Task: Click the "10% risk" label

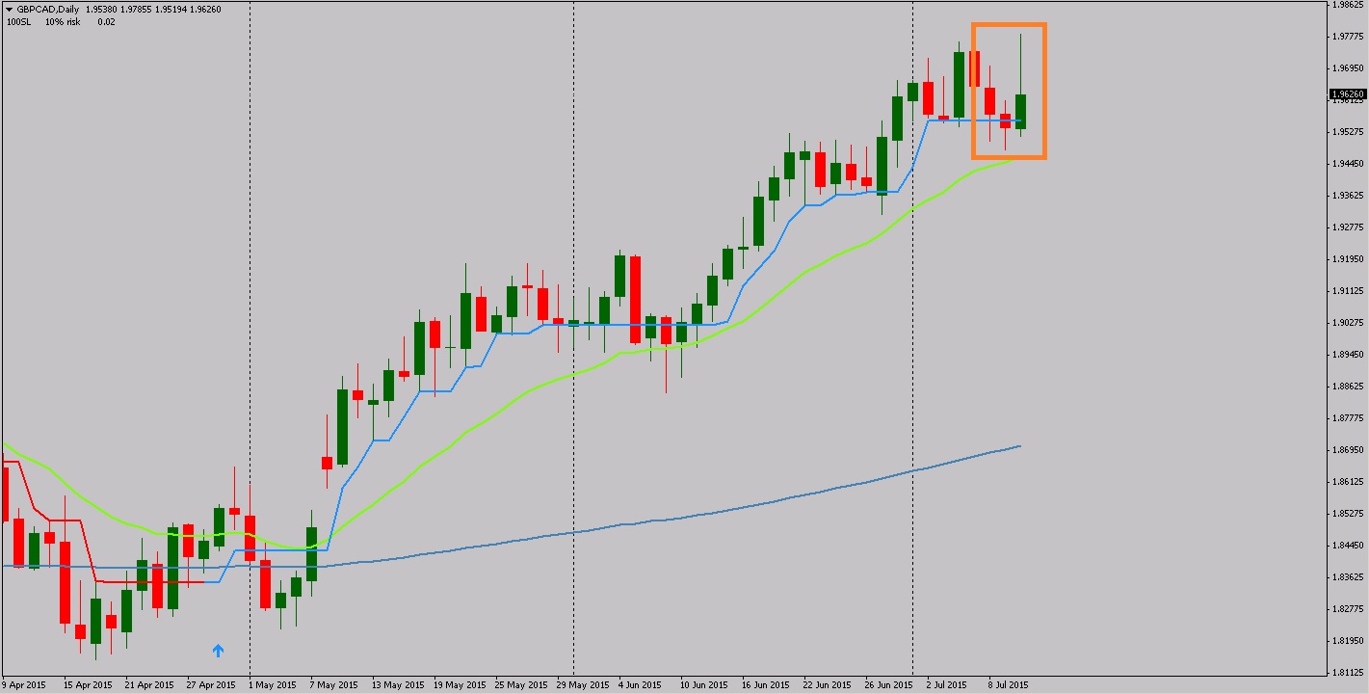Action: pyautogui.click(x=63, y=21)
